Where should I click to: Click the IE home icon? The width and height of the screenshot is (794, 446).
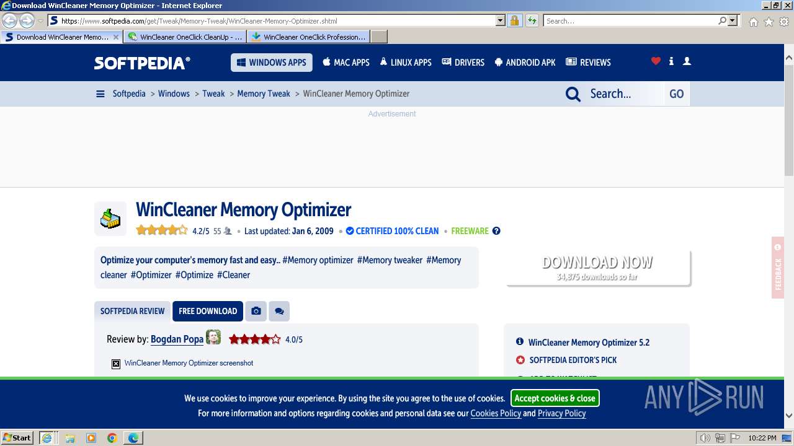coord(753,22)
